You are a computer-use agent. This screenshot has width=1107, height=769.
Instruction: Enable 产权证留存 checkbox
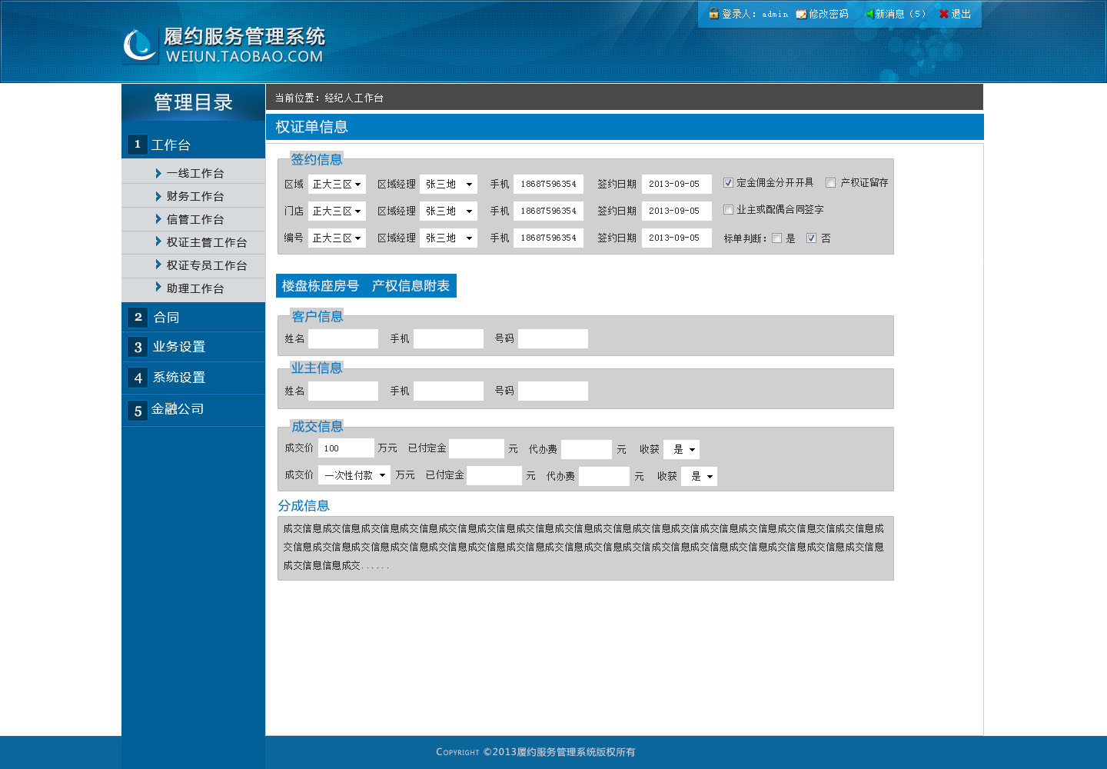830,183
